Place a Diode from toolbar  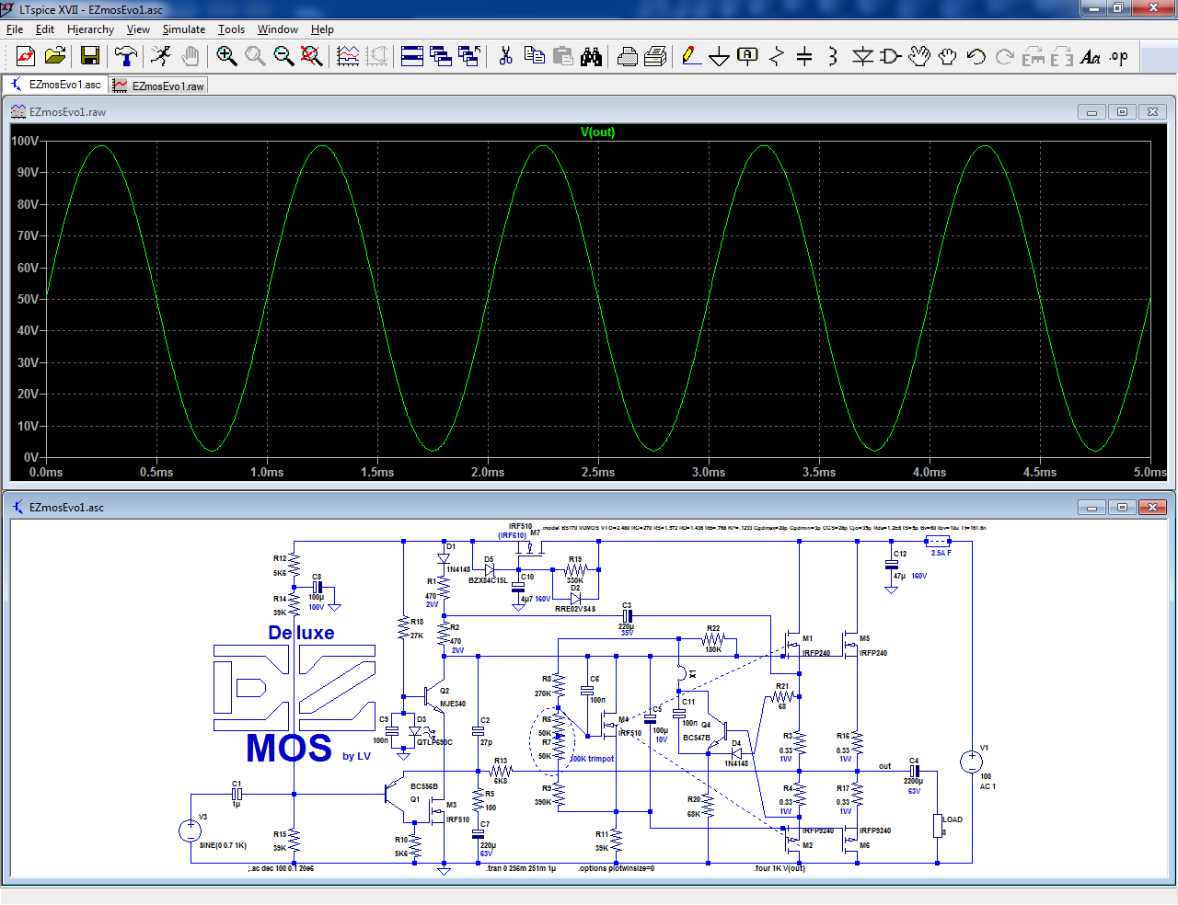click(x=862, y=57)
